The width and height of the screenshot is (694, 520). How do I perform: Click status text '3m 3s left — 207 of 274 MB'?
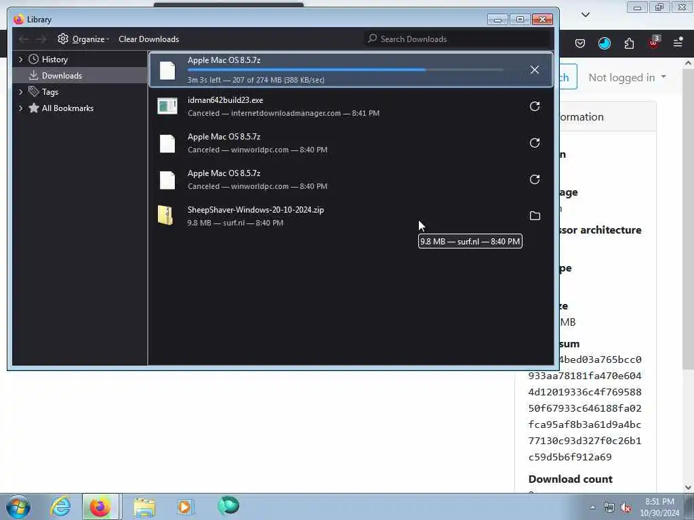pos(256,80)
